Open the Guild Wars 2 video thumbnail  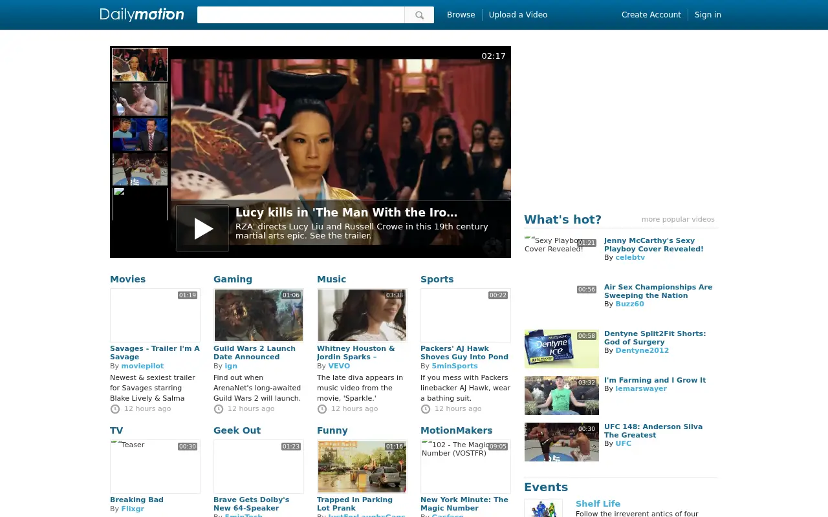pos(259,315)
